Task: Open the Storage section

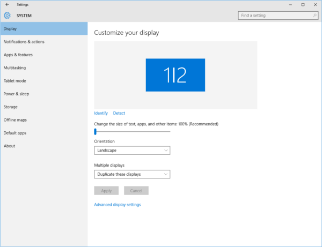Action: (x=44, y=107)
